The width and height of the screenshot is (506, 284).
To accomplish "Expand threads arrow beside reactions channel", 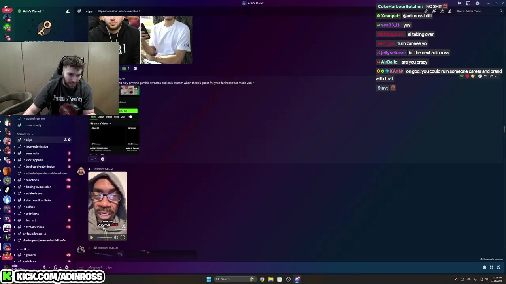I will [x=15, y=180].
